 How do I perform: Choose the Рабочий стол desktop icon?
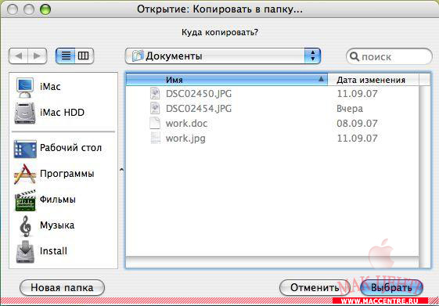(x=25, y=149)
